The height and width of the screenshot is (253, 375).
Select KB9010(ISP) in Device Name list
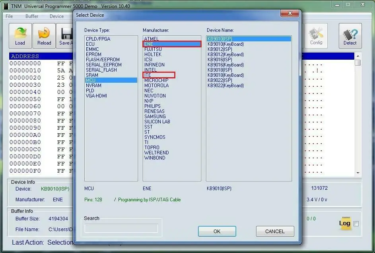pyautogui.click(x=249, y=39)
